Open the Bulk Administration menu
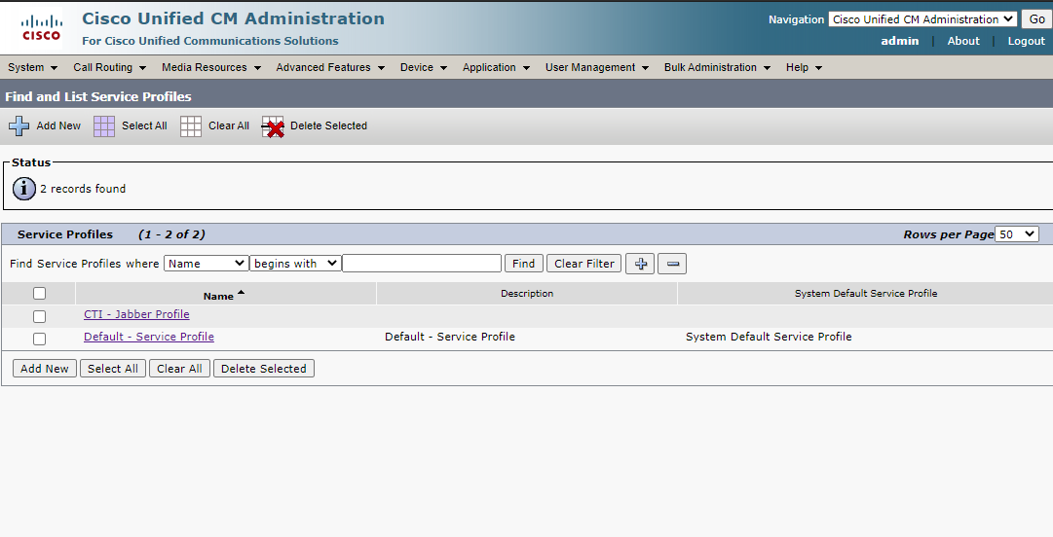 pos(717,68)
